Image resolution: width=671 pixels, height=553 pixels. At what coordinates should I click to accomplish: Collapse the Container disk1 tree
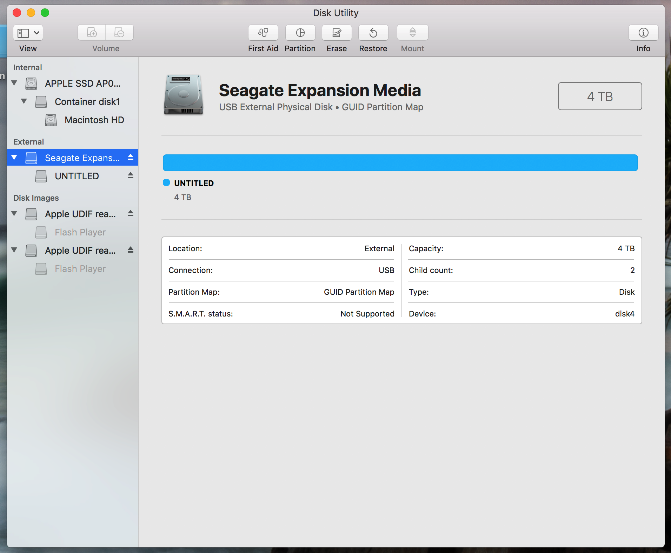24,101
